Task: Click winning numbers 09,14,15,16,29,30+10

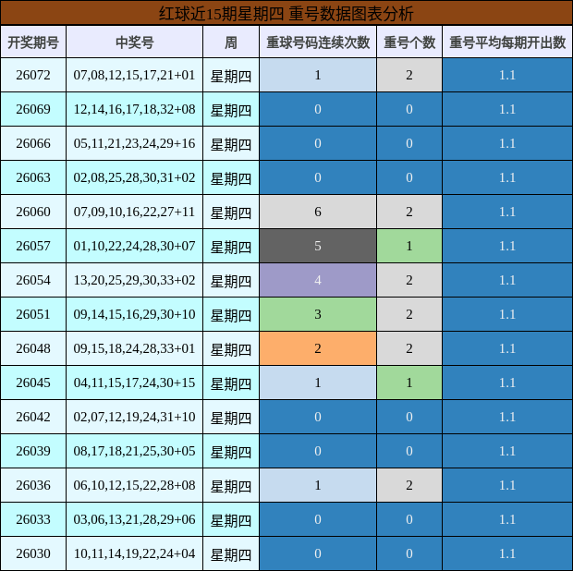Action: click(135, 314)
